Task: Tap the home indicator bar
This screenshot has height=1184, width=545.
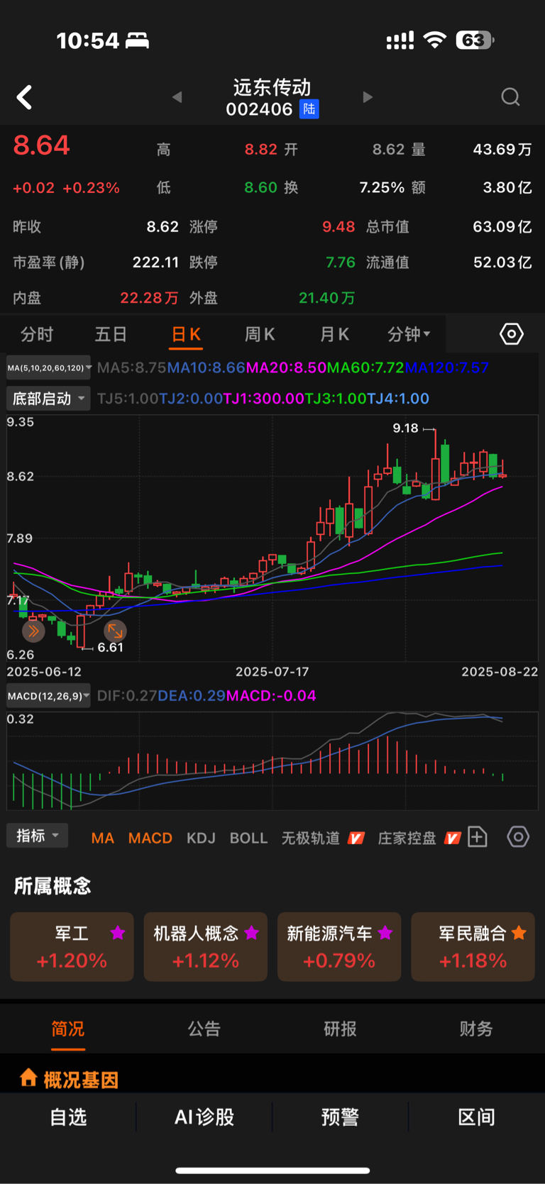Action: [x=272, y=1171]
